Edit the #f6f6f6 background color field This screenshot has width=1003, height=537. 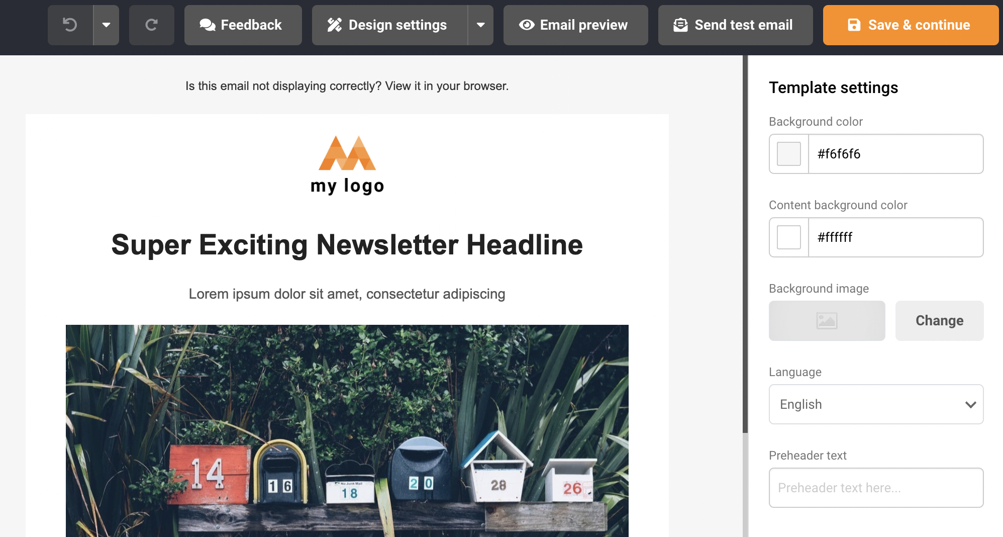pos(895,154)
